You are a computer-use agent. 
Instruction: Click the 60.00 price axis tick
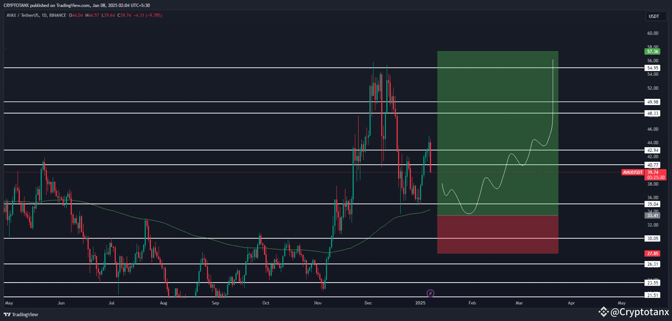653,33
